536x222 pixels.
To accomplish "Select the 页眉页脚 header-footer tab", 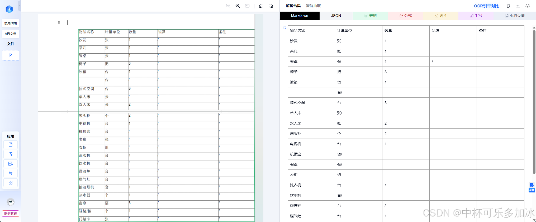I will 515,16.
